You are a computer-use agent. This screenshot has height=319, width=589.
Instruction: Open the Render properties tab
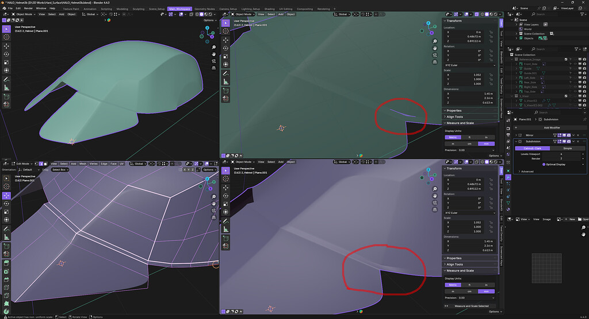tap(508, 128)
